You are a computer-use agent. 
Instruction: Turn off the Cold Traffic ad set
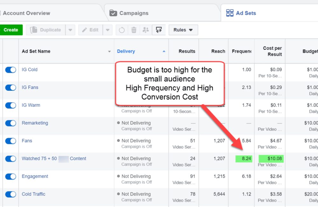pos(10,194)
